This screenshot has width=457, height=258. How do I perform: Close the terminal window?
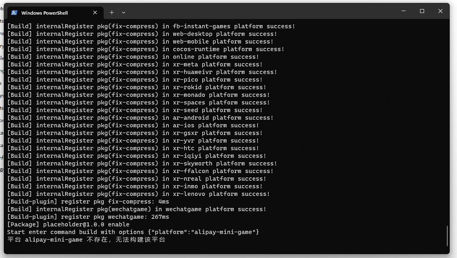440,11
